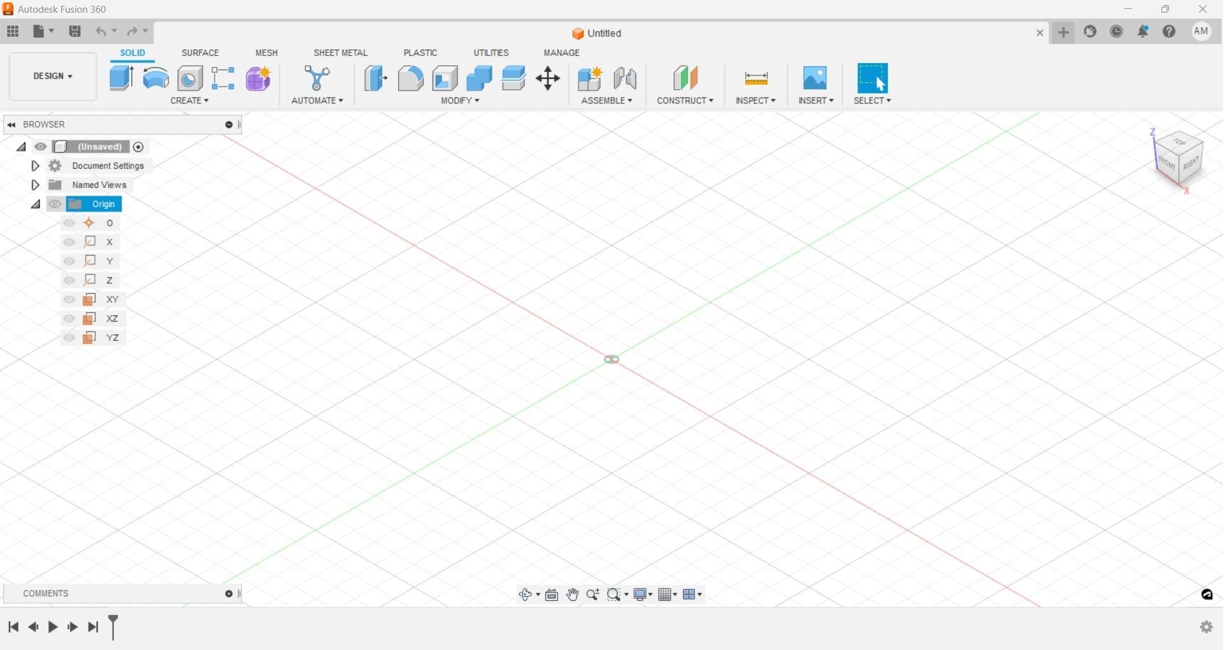
Task: Switch to the SHEET METAL tab
Action: (341, 53)
